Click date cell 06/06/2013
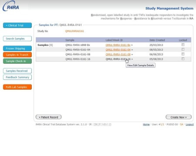Screen dimensions: 196x156 (x=156, y=54)
